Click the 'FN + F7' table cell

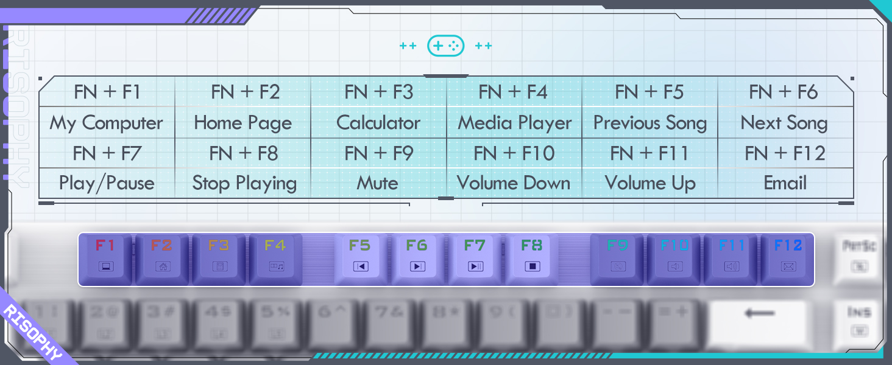point(107,153)
